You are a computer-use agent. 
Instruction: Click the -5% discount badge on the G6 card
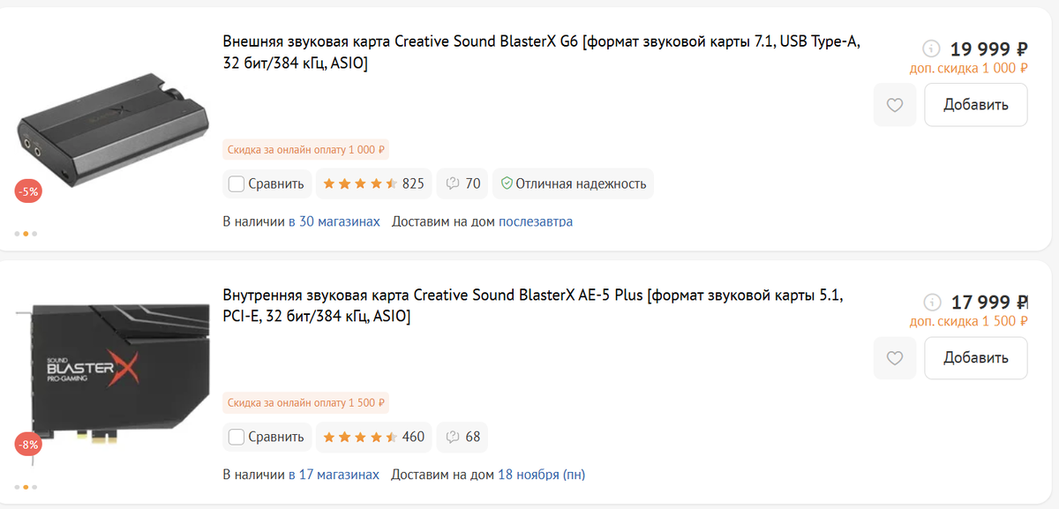click(x=27, y=191)
